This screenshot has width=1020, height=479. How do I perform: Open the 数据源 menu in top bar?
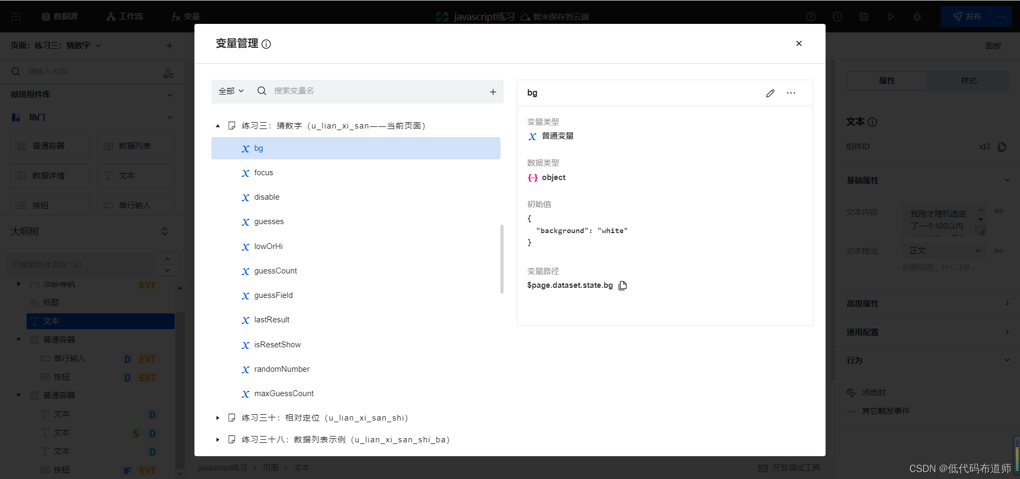(x=60, y=16)
